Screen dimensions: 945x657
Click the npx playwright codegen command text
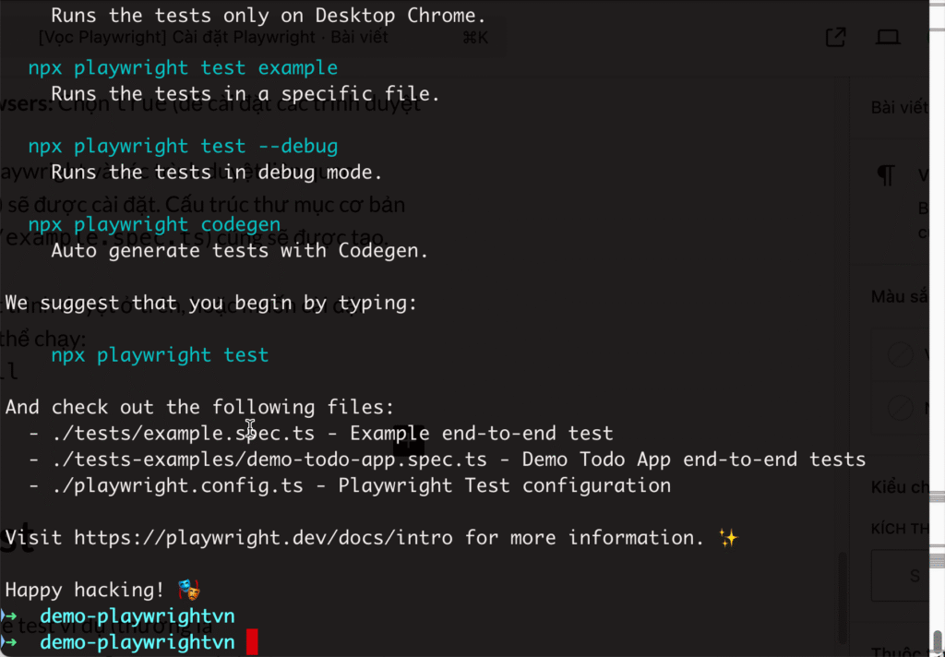tap(154, 224)
